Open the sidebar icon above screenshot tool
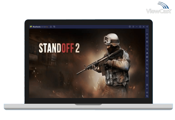Screen dimensions: 175x120 147,57
